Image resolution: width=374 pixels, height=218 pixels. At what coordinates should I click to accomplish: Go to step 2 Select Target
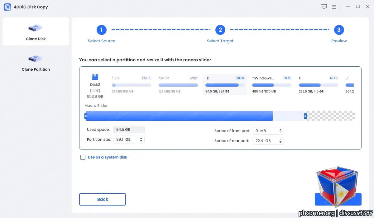[220, 30]
